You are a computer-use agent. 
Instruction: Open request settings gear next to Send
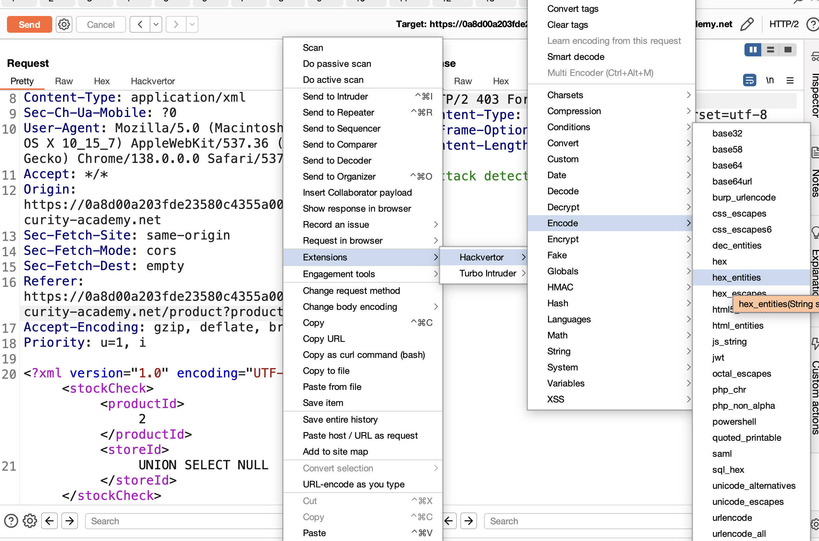pyautogui.click(x=64, y=24)
